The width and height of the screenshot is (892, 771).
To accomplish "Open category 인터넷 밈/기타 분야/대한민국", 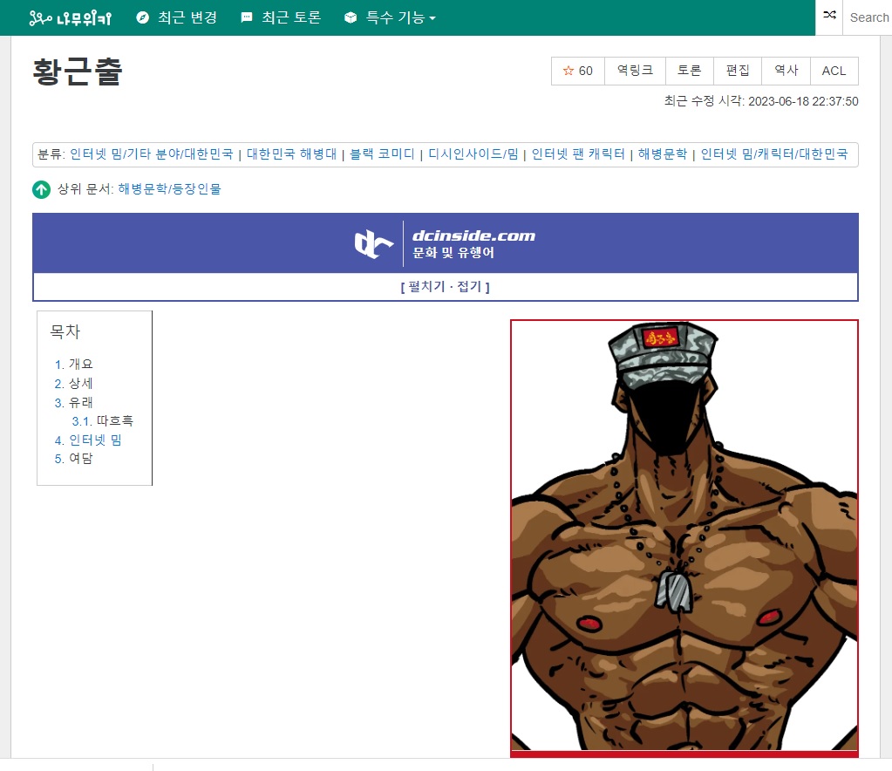I will (x=152, y=154).
